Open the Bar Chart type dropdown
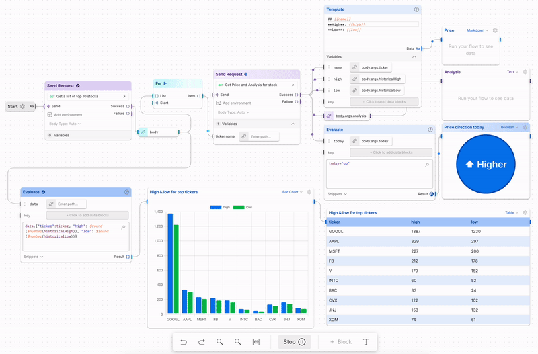This screenshot has width=538, height=354. [x=293, y=192]
